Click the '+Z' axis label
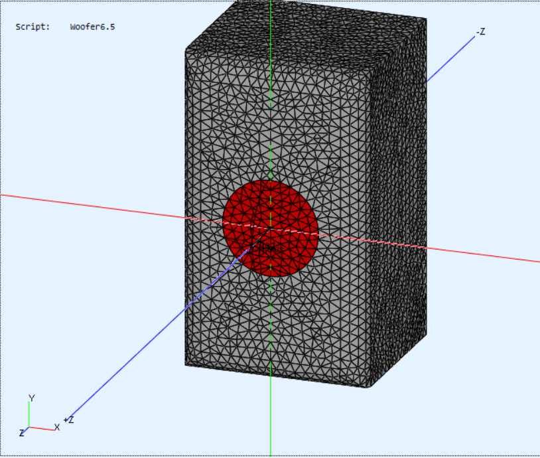540x458 pixels. (68, 420)
